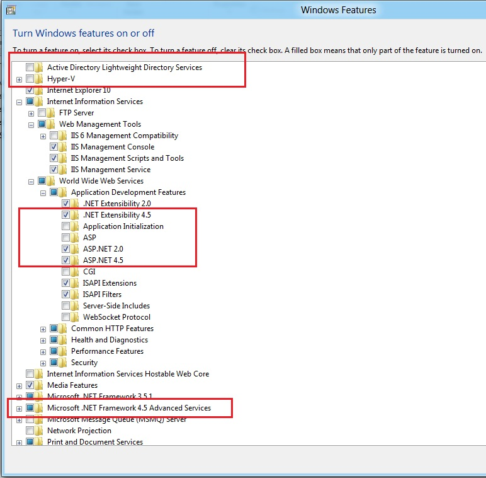The image size is (486, 478).
Task: Enable the Active Directory Lightweight Directory Services checkbox
Action: [30, 67]
